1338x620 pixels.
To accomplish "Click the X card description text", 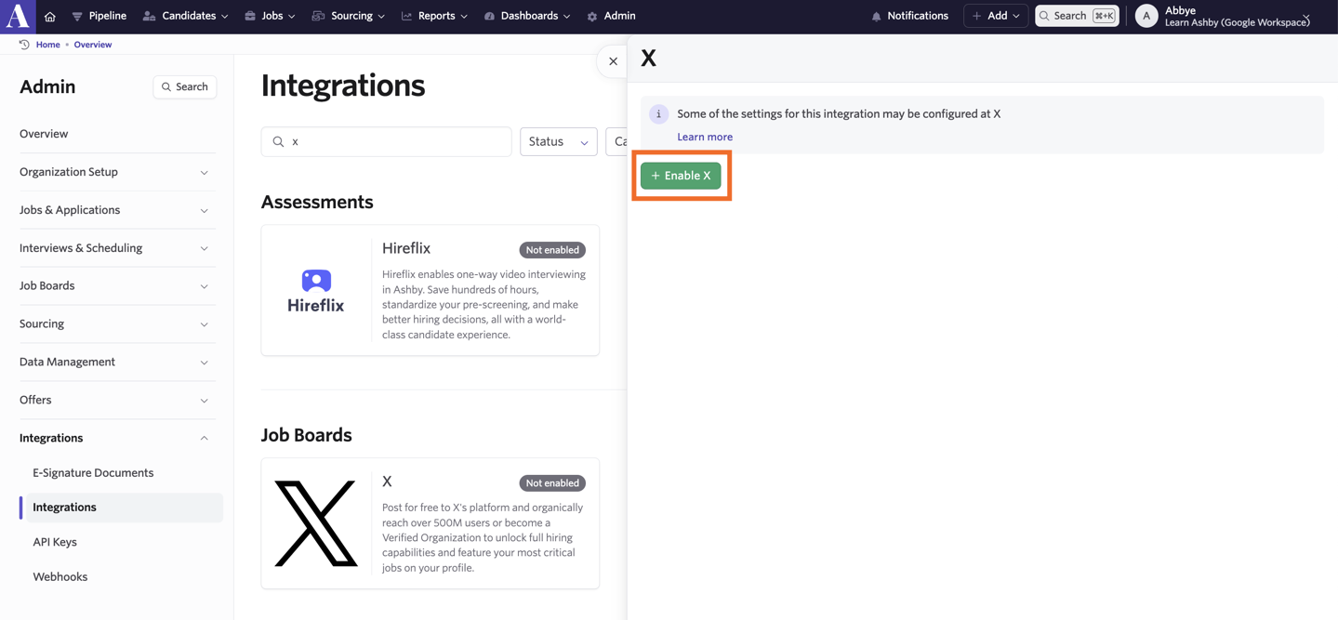I will click(x=483, y=538).
